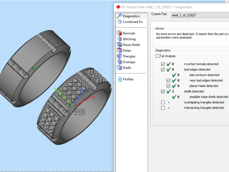Toggle shells detected checkbox
This screenshot has height=172, width=229.
(x=163, y=91)
